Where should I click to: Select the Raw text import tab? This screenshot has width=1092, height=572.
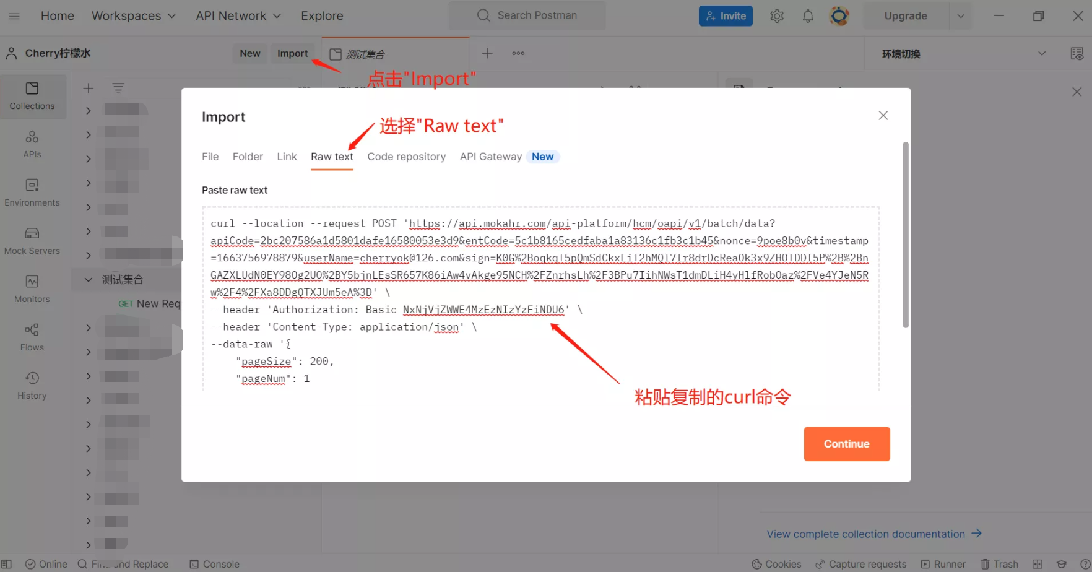point(332,157)
